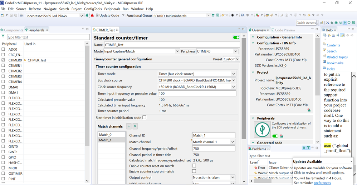Click the Open Perspective icon
This screenshot has width=357, height=185.
322,23
